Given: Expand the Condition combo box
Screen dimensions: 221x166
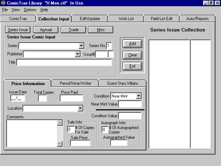Looking at the screenshot, I should click(x=138, y=96).
